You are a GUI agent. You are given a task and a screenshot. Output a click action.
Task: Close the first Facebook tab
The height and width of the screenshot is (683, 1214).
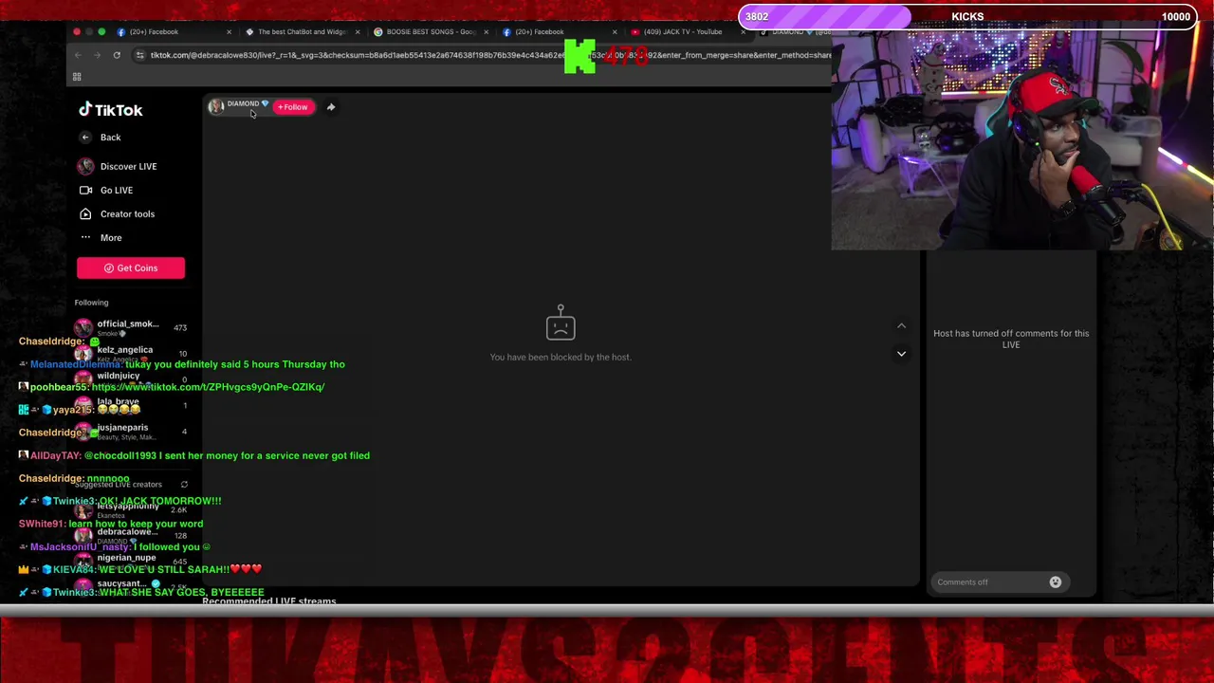tap(229, 32)
